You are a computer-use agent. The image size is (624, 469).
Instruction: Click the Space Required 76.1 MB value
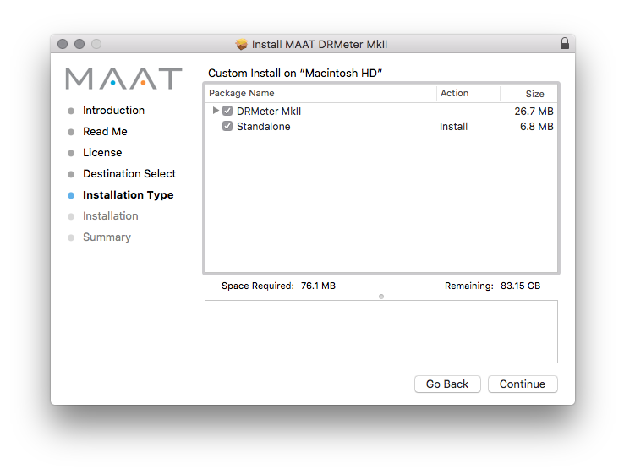coord(318,286)
